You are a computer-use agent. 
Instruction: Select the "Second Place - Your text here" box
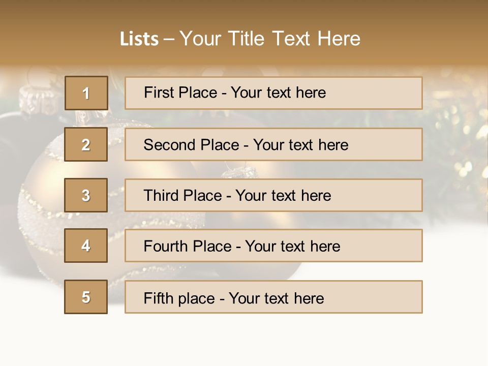[x=273, y=144]
